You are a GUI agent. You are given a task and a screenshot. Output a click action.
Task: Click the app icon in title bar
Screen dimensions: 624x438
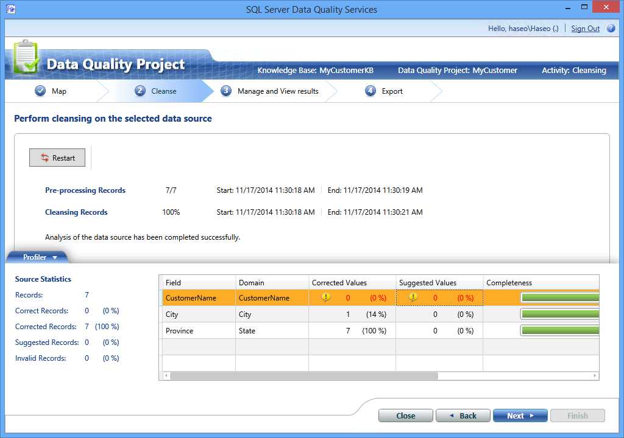(x=11, y=9)
